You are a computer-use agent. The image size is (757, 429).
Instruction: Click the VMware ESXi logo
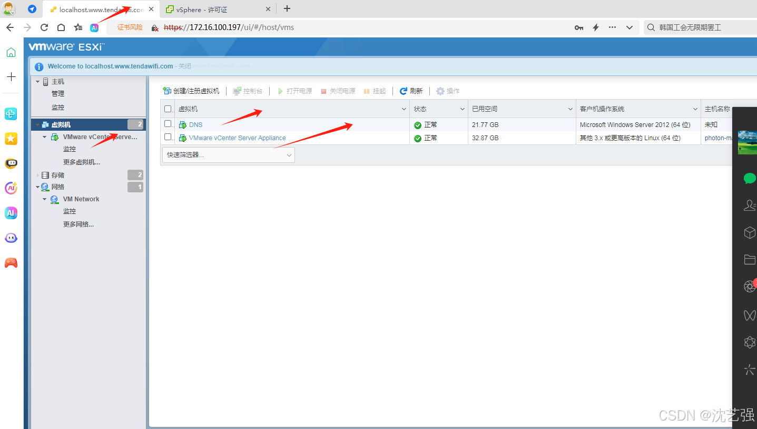(x=66, y=47)
